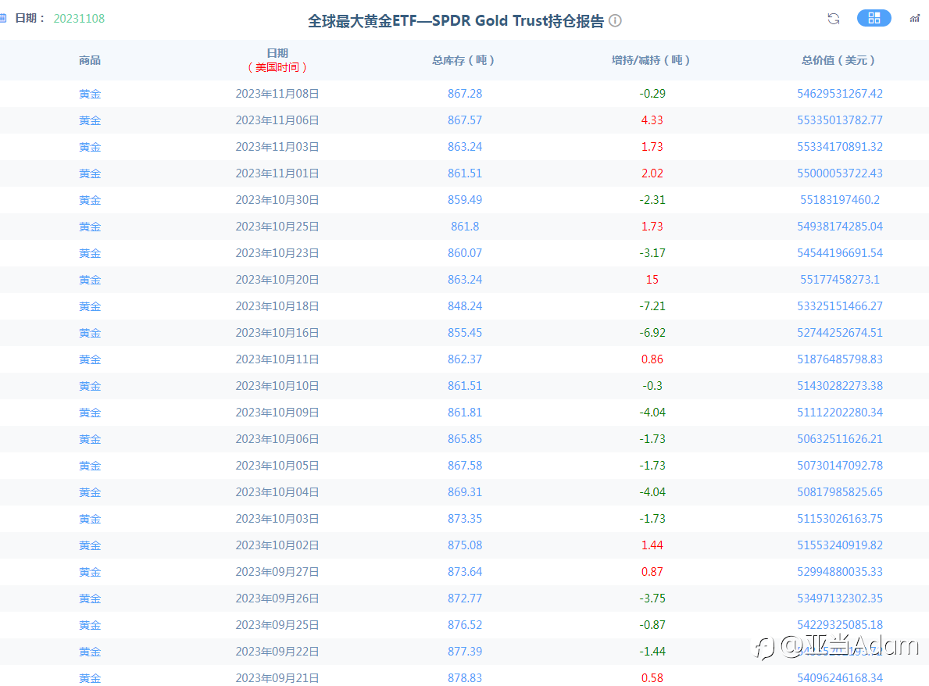Select the date 2023年10月11日

coord(277,359)
